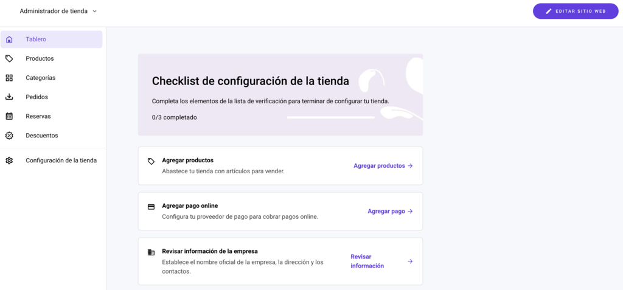Image resolution: width=623 pixels, height=290 pixels.
Task: Click the Categorías grid icon
Action: pos(9,78)
